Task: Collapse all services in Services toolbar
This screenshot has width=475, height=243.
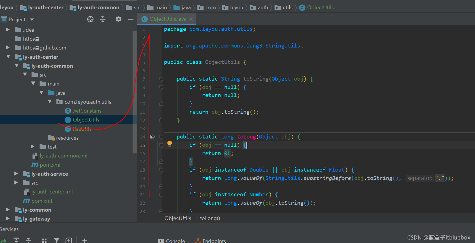Action: coord(28,240)
